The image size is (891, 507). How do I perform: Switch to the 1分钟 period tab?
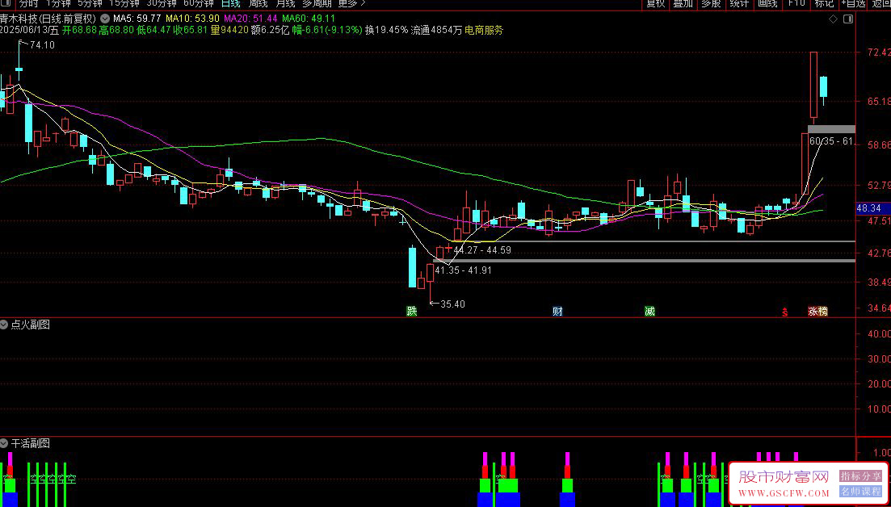coord(58,3)
